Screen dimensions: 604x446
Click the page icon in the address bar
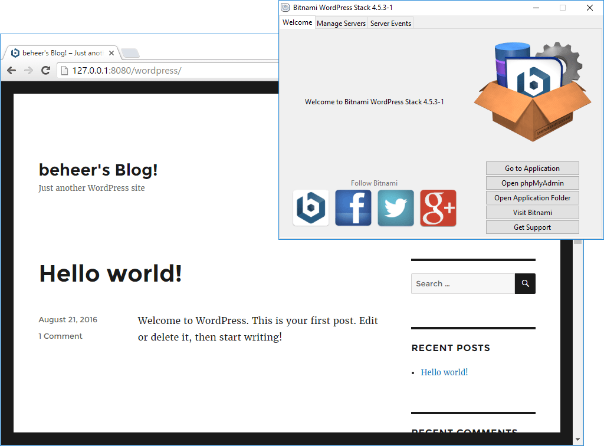click(x=65, y=71)
